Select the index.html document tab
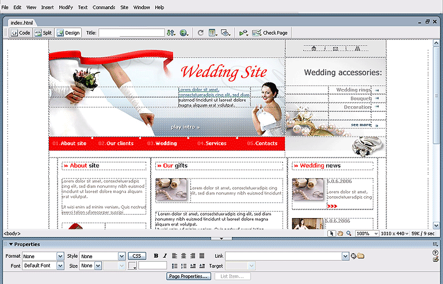 coord(21,23)
